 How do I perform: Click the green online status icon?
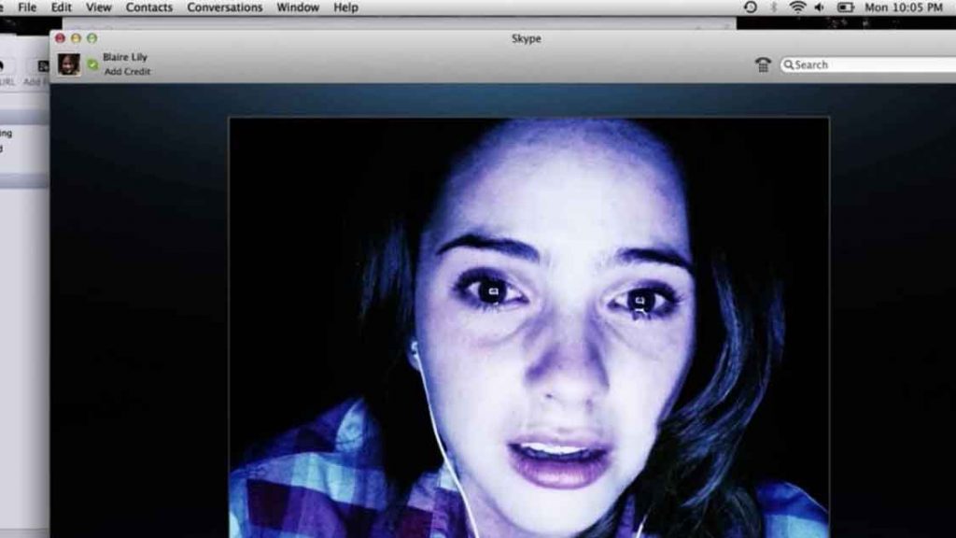pos(92,64)
